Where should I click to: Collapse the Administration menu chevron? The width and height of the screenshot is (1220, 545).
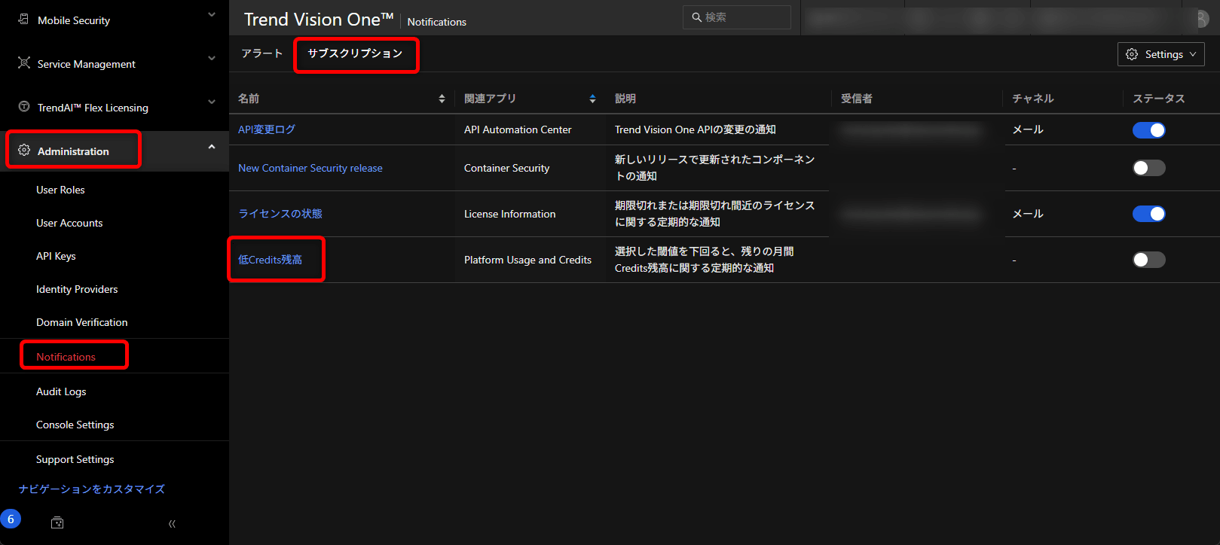[212, 147]
